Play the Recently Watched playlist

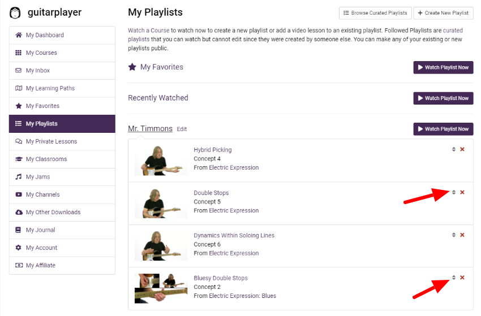(x=443, y=98)
